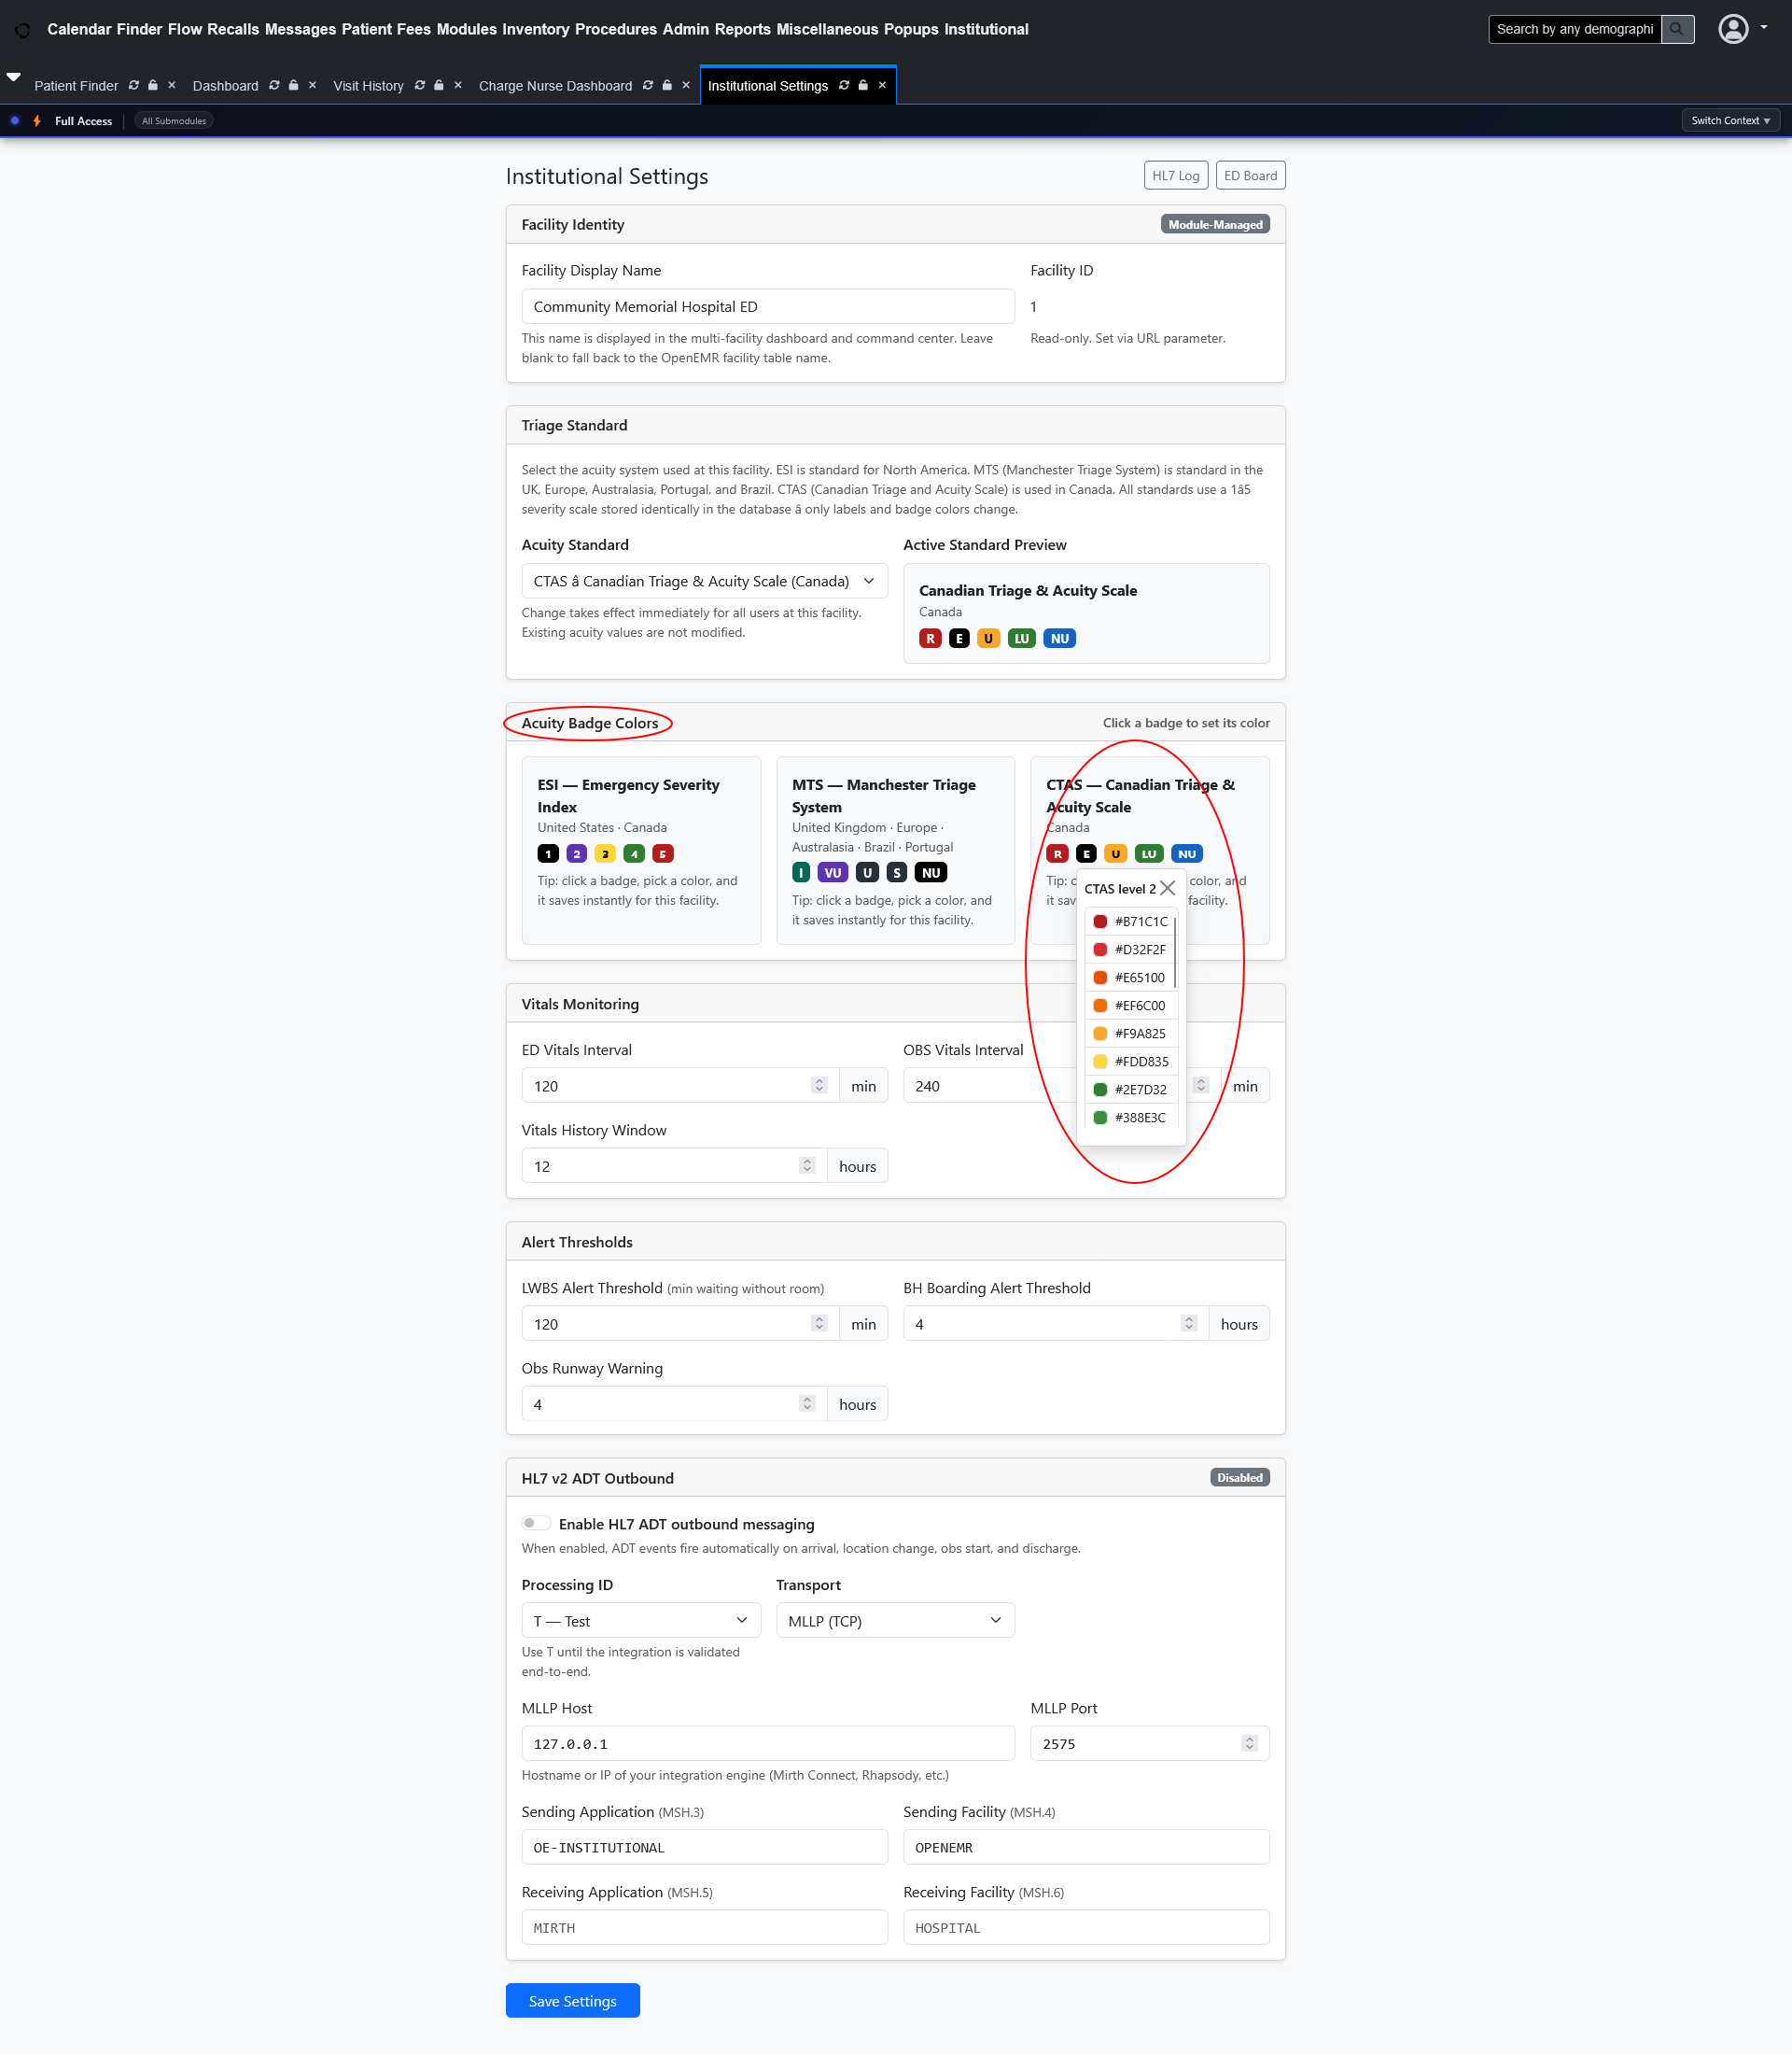Image resolution: width=1792 pixels, height=2056 pixels.
Task: Open the Acuity Standard dropdown
Action: coord(704,582)
